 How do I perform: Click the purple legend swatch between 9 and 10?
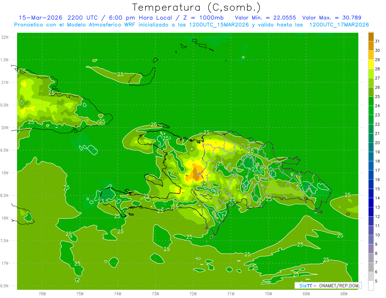[x=371, y=239]
